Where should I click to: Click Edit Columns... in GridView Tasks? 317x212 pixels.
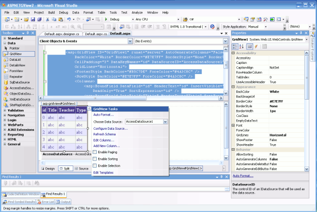(104, 139)
